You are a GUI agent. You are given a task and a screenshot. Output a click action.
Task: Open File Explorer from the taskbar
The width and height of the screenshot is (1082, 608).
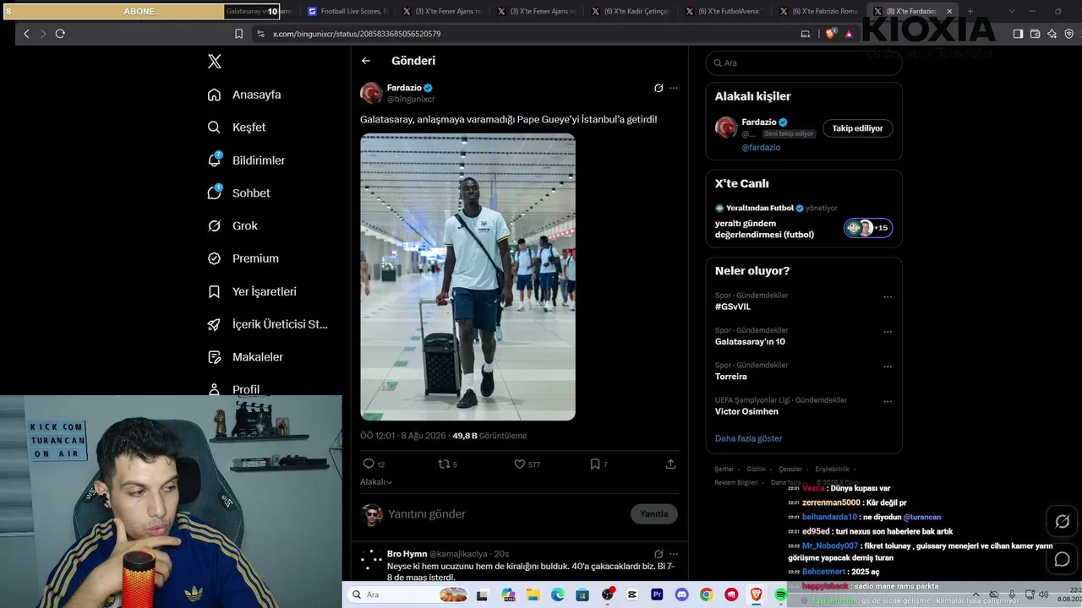pos(533,595)
